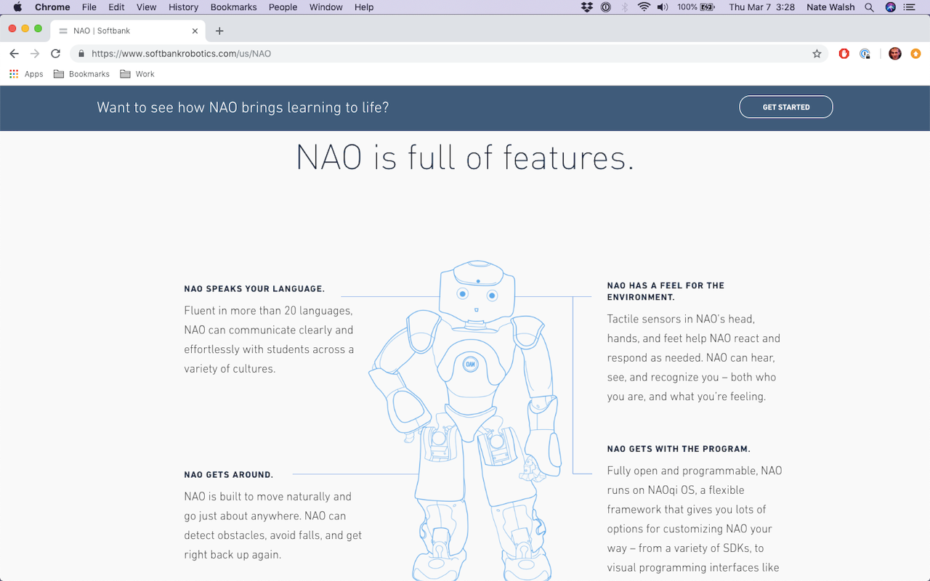Screen dimensions: 930x581
Task: Open Spotlight search magnifier
Action: tap(870, 7)
